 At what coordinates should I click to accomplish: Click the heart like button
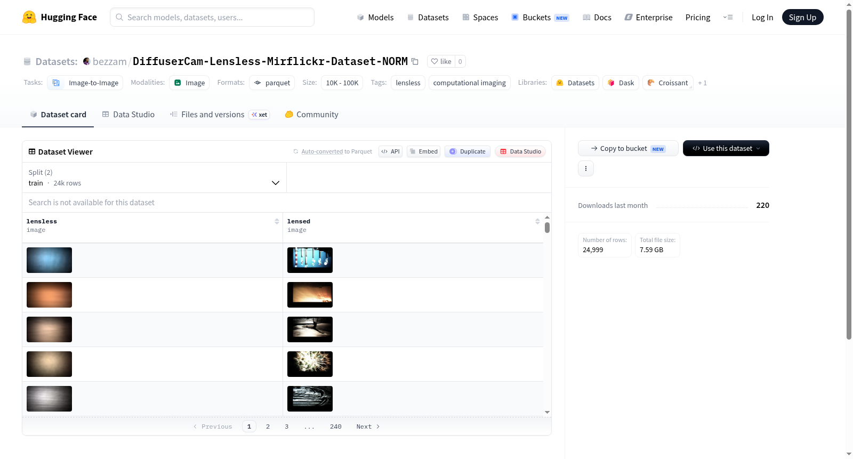(441, 61)
